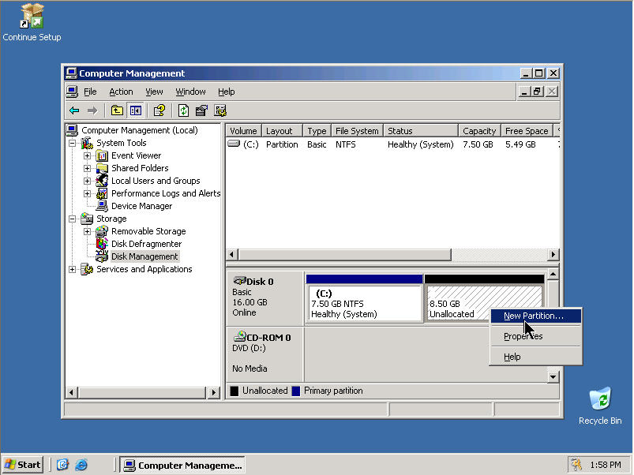Click the Forward arrow toolbar icon
The height and width of the screenshot is (475, 634).
pyautogui.click(x=92, y=110)
